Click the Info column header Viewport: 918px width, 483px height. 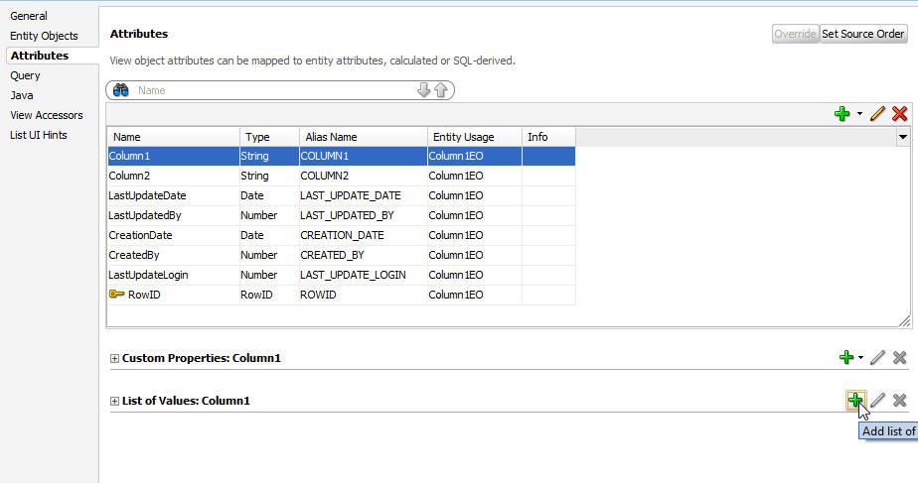pos(548,137)
